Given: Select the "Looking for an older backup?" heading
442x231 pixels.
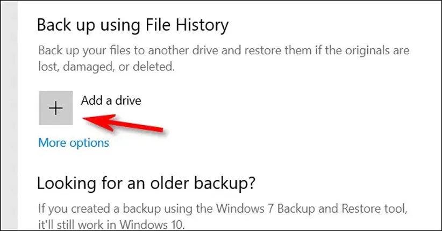Looking at the screenshot, I should (x=146, y=184).
